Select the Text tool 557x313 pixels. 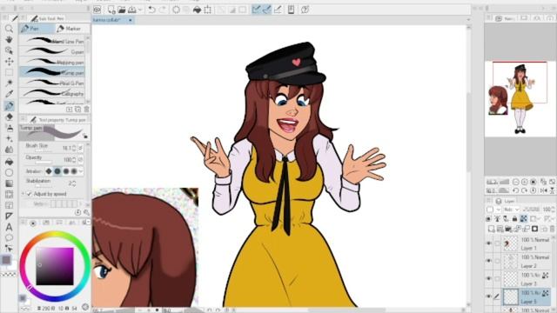coord(9,227)
